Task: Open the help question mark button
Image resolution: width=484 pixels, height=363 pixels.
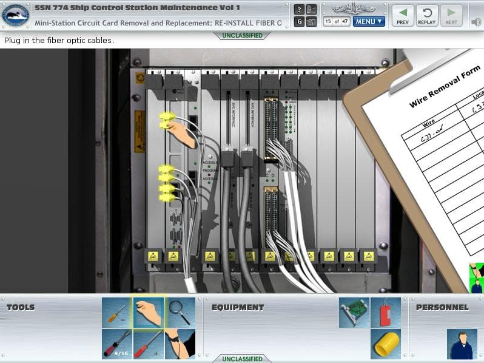Action: 299,9
